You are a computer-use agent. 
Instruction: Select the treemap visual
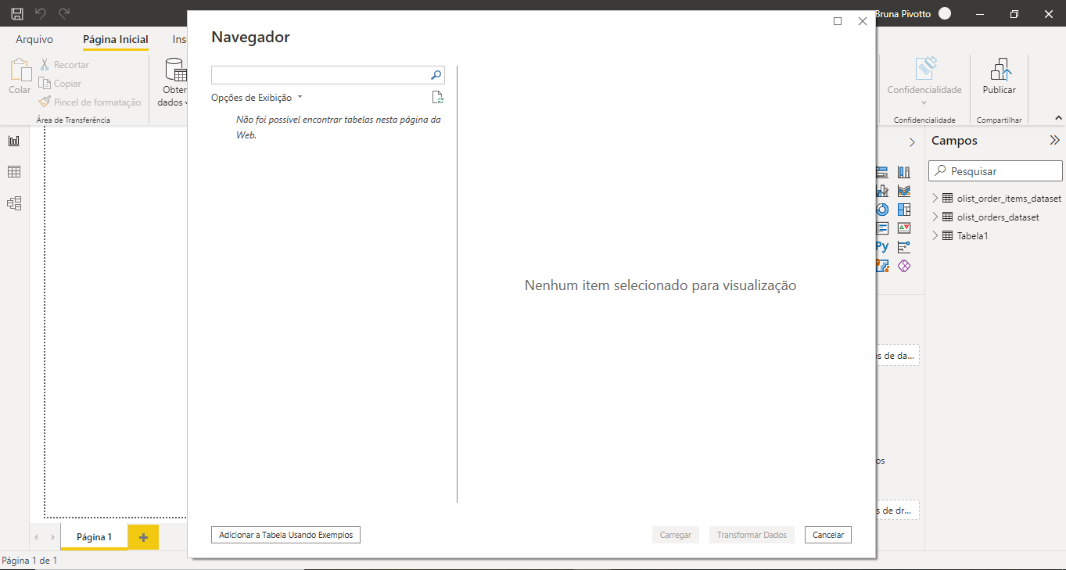[x=904, y=210]
